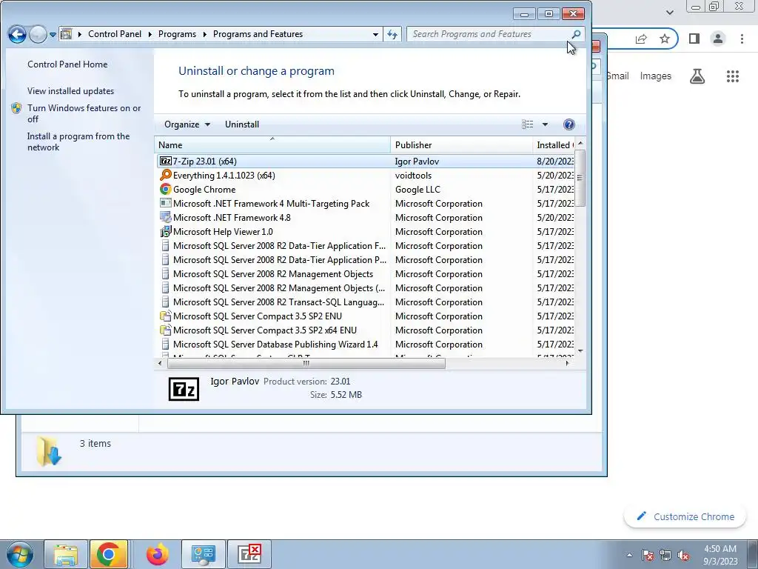Click the Igor Pavlov publisher cell
The height and width of the screenshot is (569, 758).
pyautogui.click(x=417, y=161)
